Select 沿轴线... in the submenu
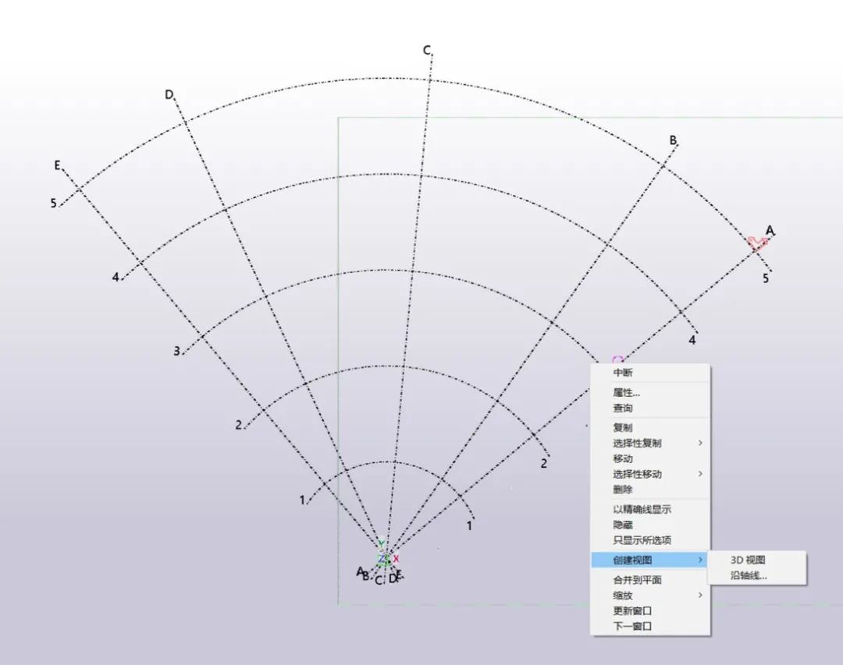The image size is (843, 665). click(756, 576)
